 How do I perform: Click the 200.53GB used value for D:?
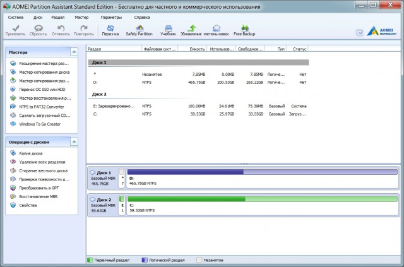click(x=226, y=83)
